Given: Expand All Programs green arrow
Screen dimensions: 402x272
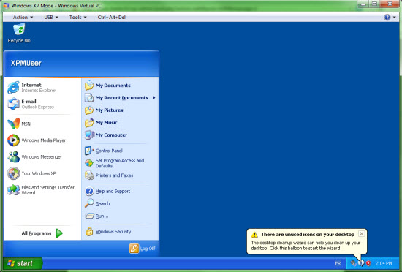Looking at the screenshot, I should coord(59,233).
